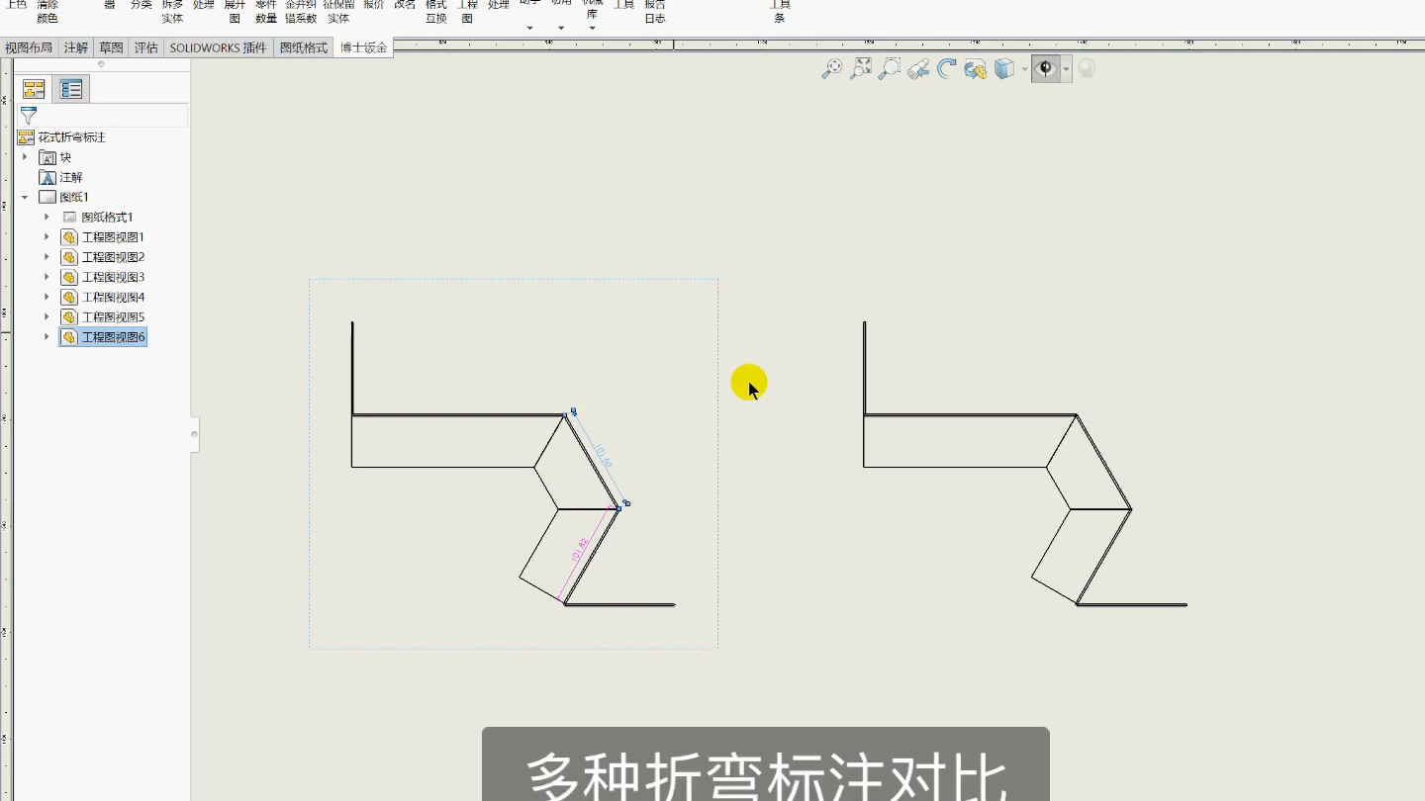Screen dimensions: 1425x801
Task: Click the 零件数量 toolbar button
Action: click(266, 11)
